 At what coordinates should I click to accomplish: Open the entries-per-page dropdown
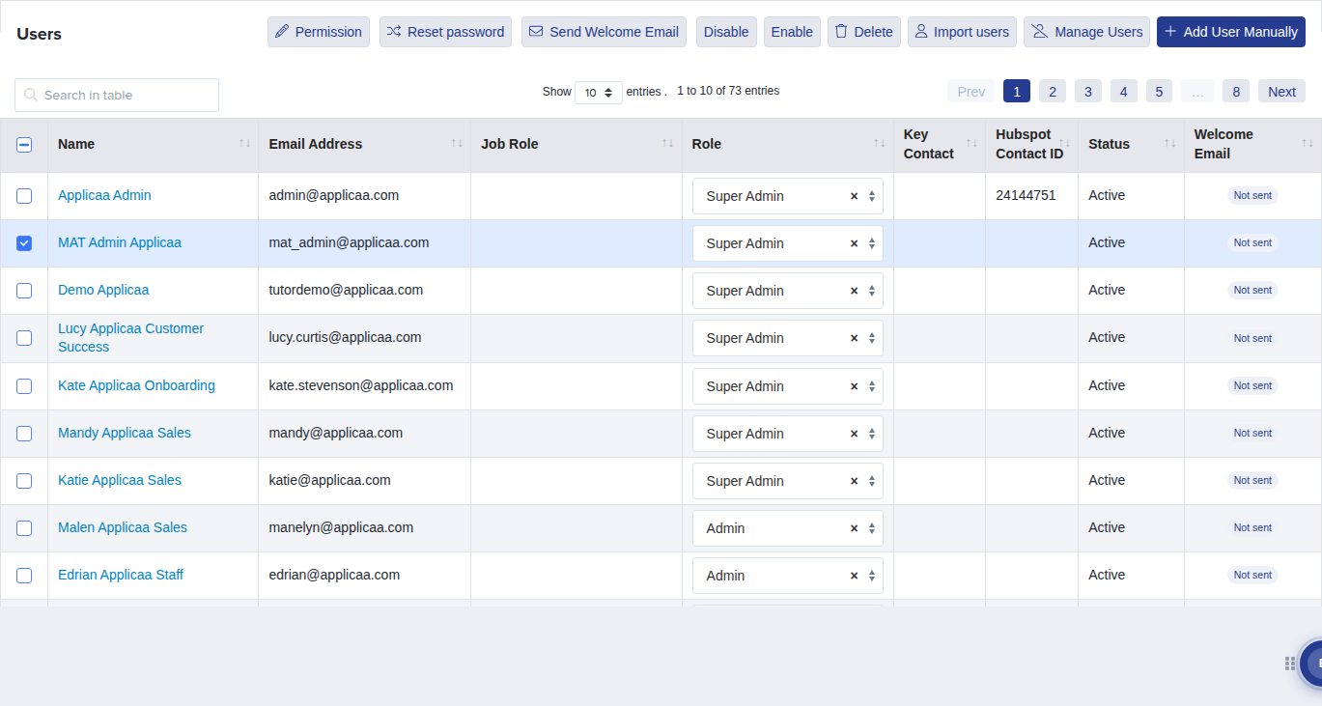[x=599, y=93]
